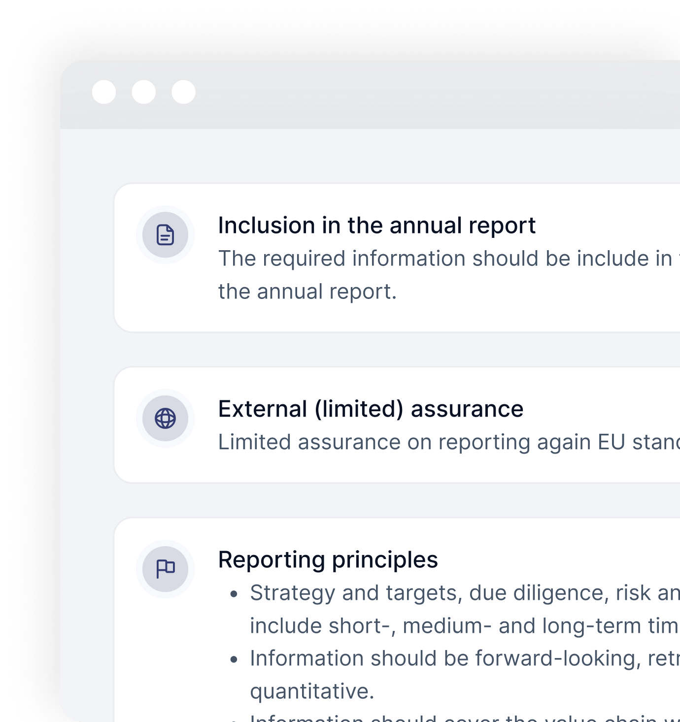
Task: Click the word "quantitative."
Action: click(312, 691)
